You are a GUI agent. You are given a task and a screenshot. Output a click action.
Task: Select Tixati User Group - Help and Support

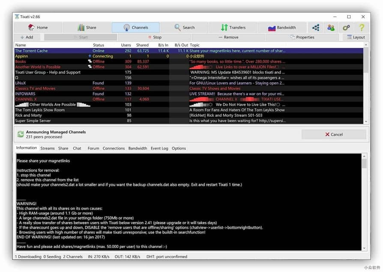pos(189,72)
